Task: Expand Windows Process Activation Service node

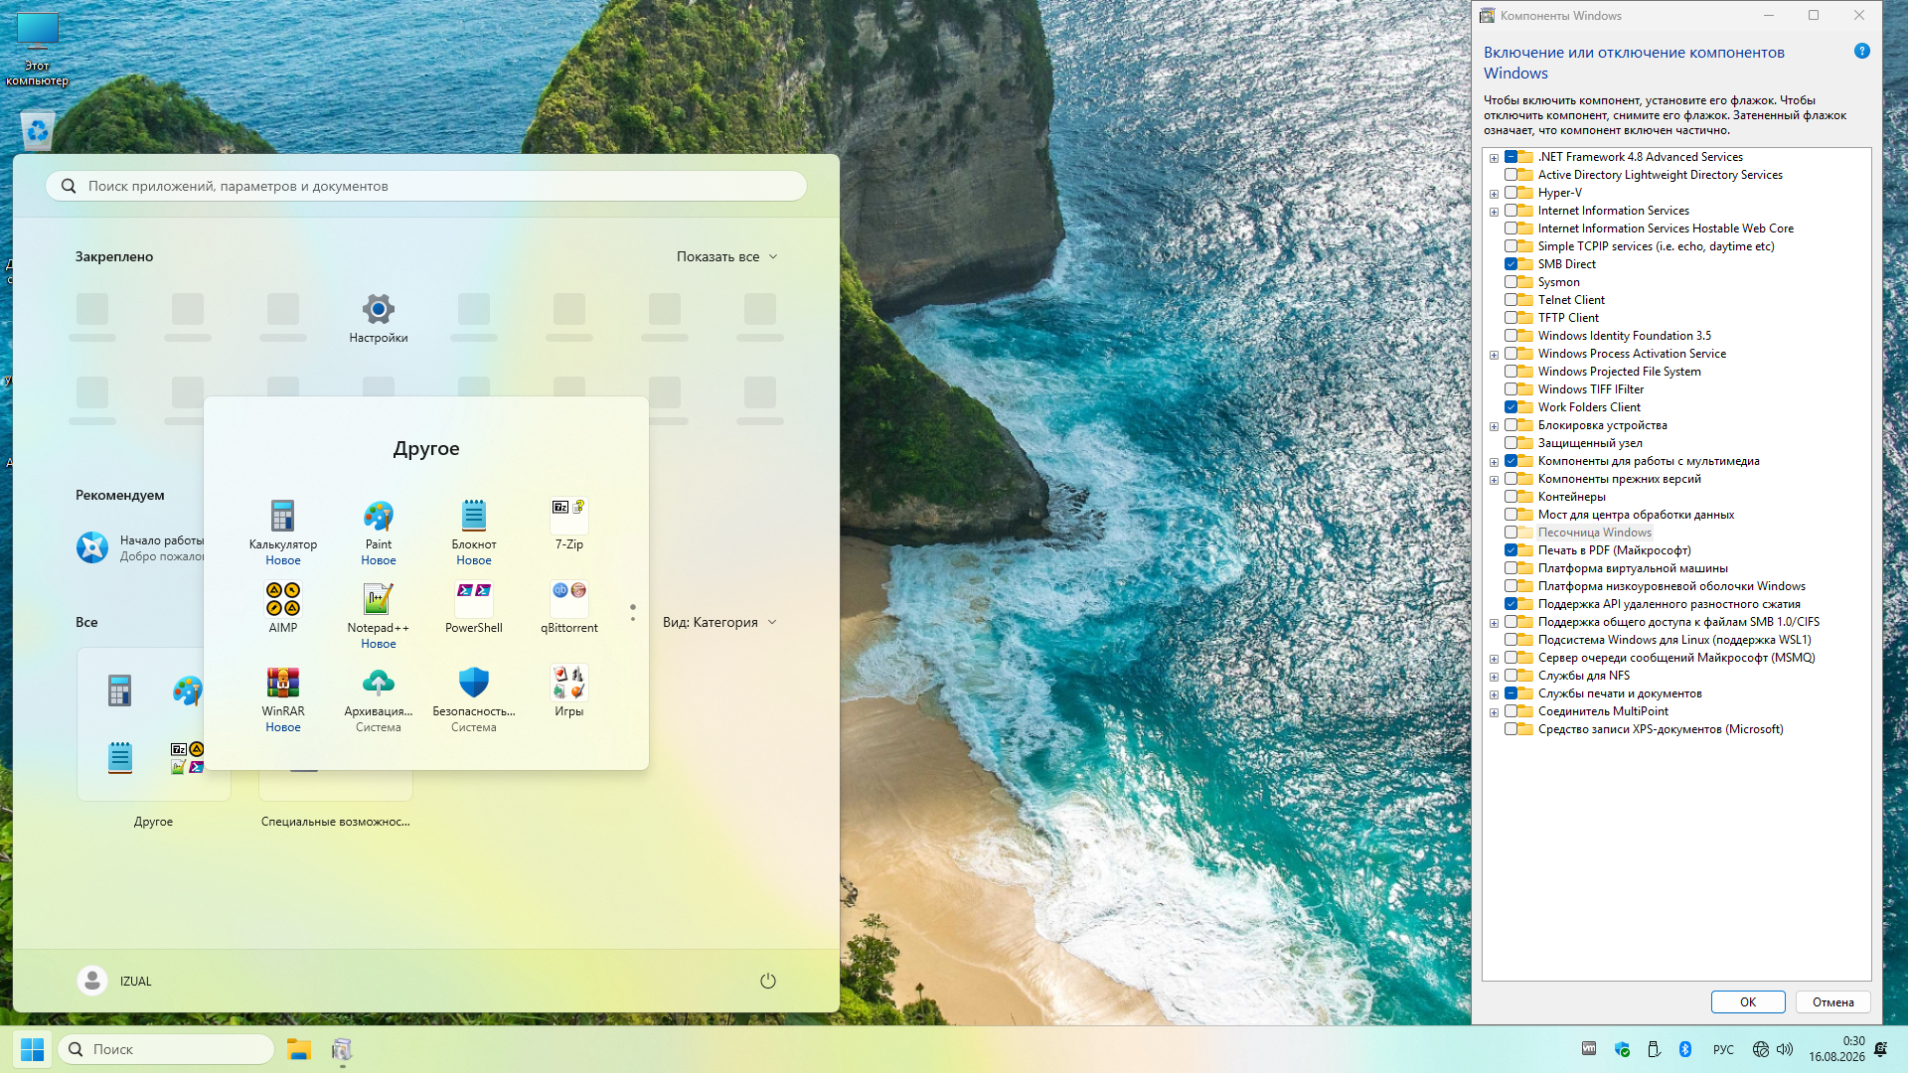Action: coord(1494,355)
